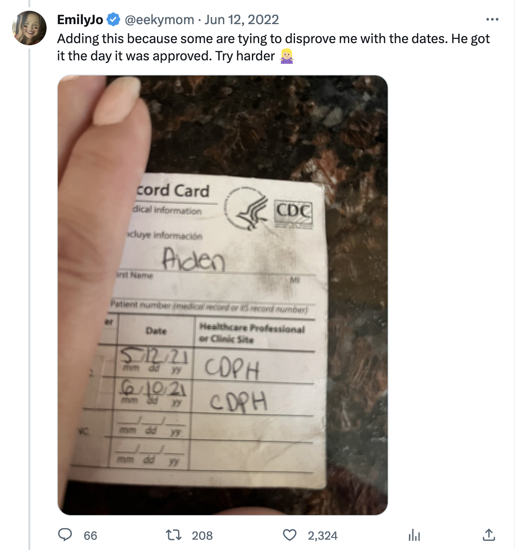Click the EmilyJo display name
527x550 pixels.
80,19
